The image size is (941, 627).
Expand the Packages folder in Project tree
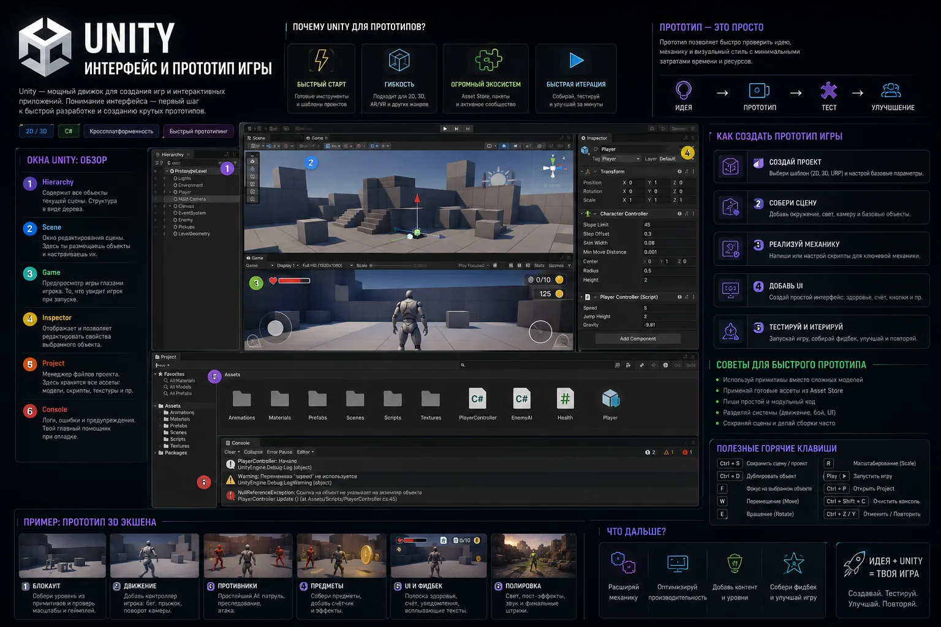155,453
